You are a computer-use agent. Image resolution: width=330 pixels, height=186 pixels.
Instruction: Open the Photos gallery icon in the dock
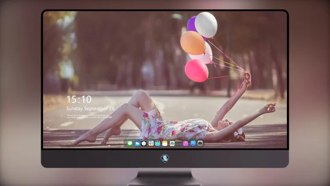(172, 144)
